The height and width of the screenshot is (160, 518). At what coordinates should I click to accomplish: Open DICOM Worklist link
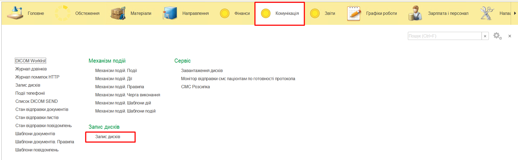(x=31, y=61)
